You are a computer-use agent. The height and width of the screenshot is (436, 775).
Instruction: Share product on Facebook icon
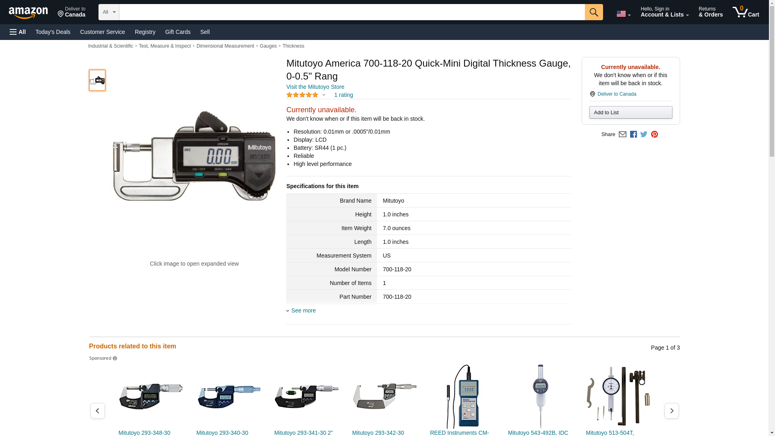click(633, 134)
